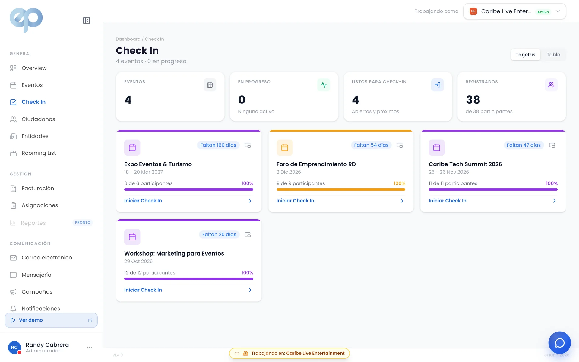The width and height of the screenshot is (579, 362).
Task: Open kiosk icon on Caribe Tech Summit 2026 card
Action: 552,145
